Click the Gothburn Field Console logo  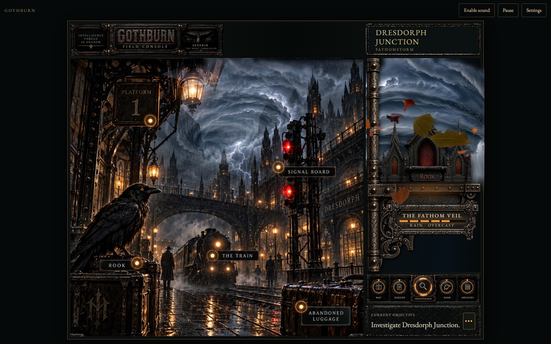(145, 39)
